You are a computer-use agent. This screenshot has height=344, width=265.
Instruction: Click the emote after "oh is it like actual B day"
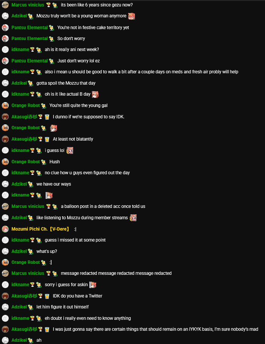[95, 95]
